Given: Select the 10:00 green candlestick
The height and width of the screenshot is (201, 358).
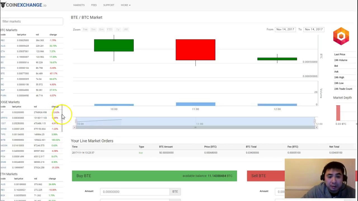Looking at the screenshot, I should 114,46.
